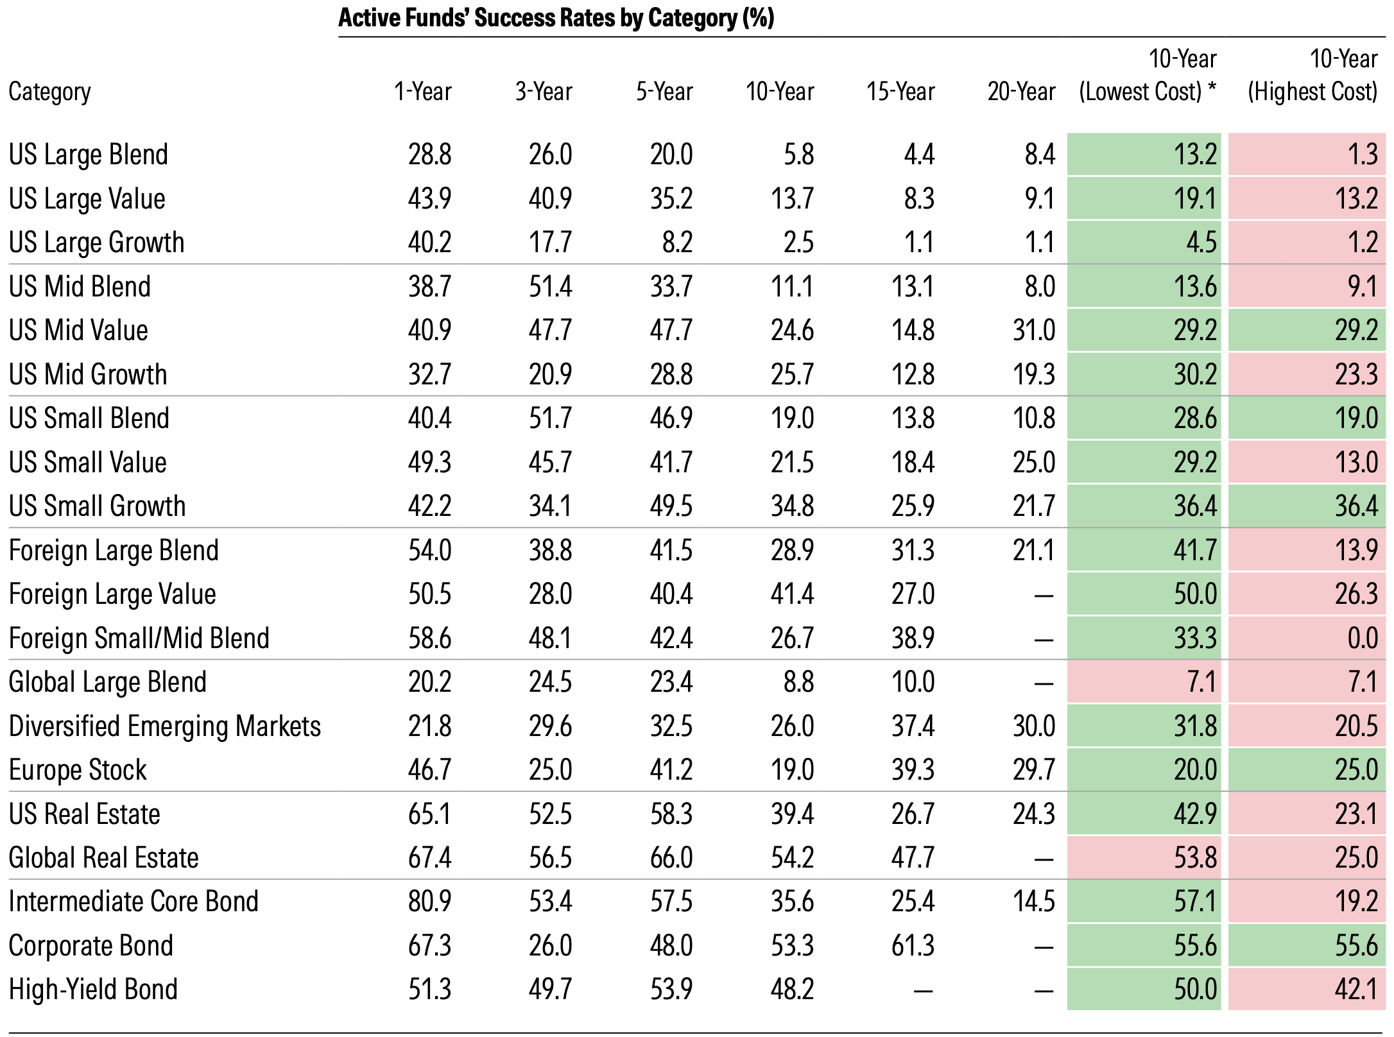
Task: Select the 1-Year column header
Action: [x=422, y=92]
